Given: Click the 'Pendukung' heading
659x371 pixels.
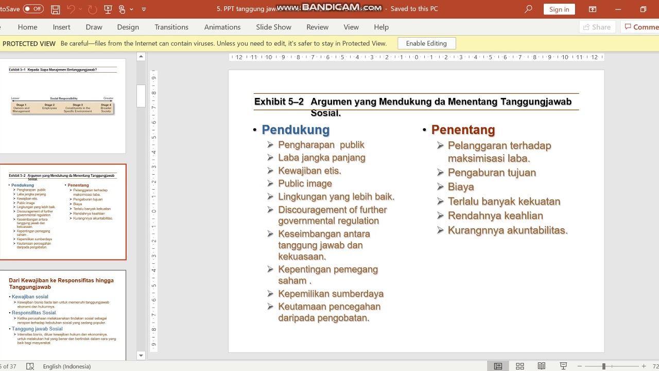Looking at the screenshot, I should click(296, 130).
